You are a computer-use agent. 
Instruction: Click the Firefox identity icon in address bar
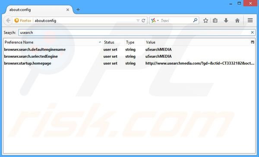pyautogui.click(x=16, y=20)
